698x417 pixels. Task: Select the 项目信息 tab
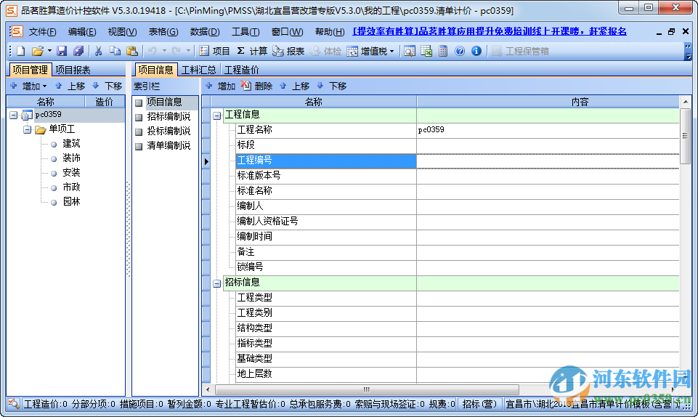pyautogui.click(x=155, y=70)
